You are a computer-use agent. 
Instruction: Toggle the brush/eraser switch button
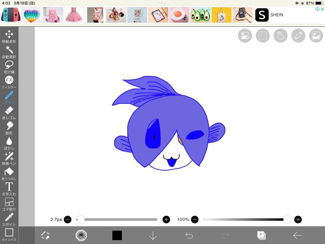[45, 235]
